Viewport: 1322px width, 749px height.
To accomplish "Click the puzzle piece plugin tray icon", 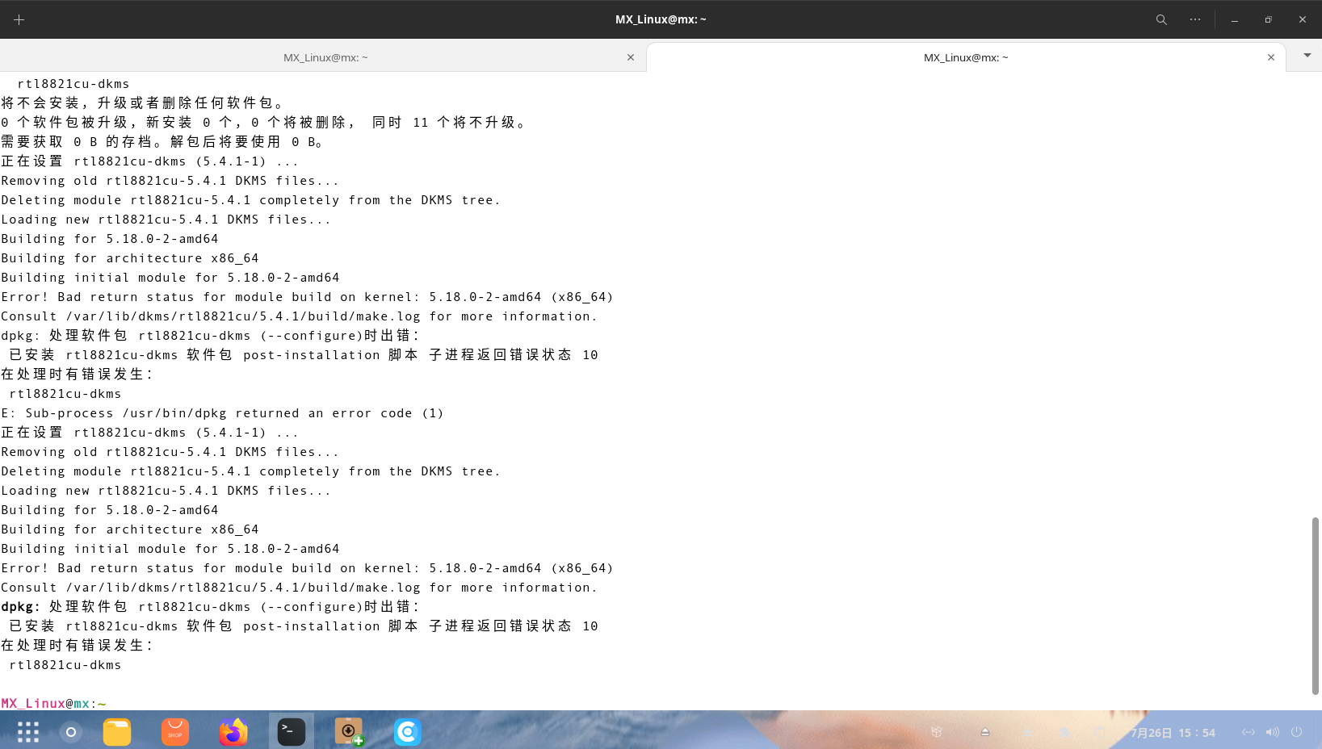I will click(1065, 732).
